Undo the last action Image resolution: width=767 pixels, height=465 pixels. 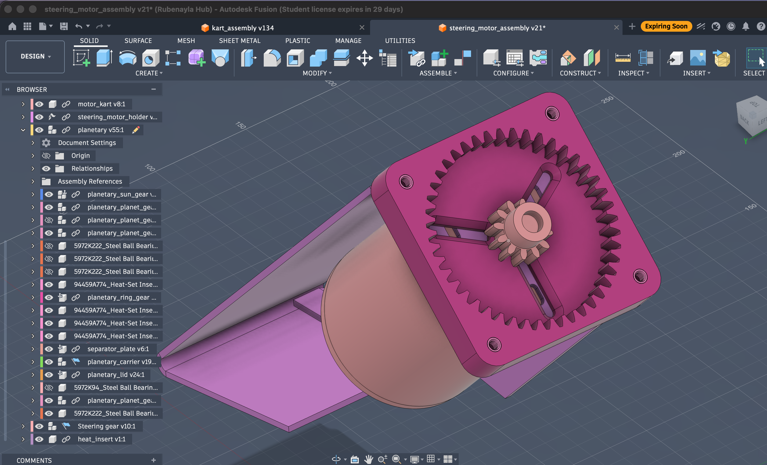(x=78, y=26)
